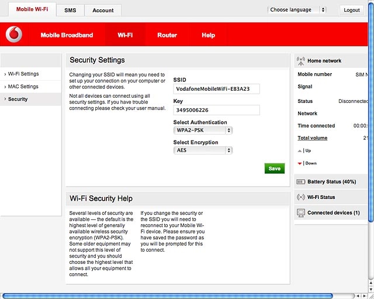
Task: Open the Mobile Broadband menu
Action: click(67, 35)
